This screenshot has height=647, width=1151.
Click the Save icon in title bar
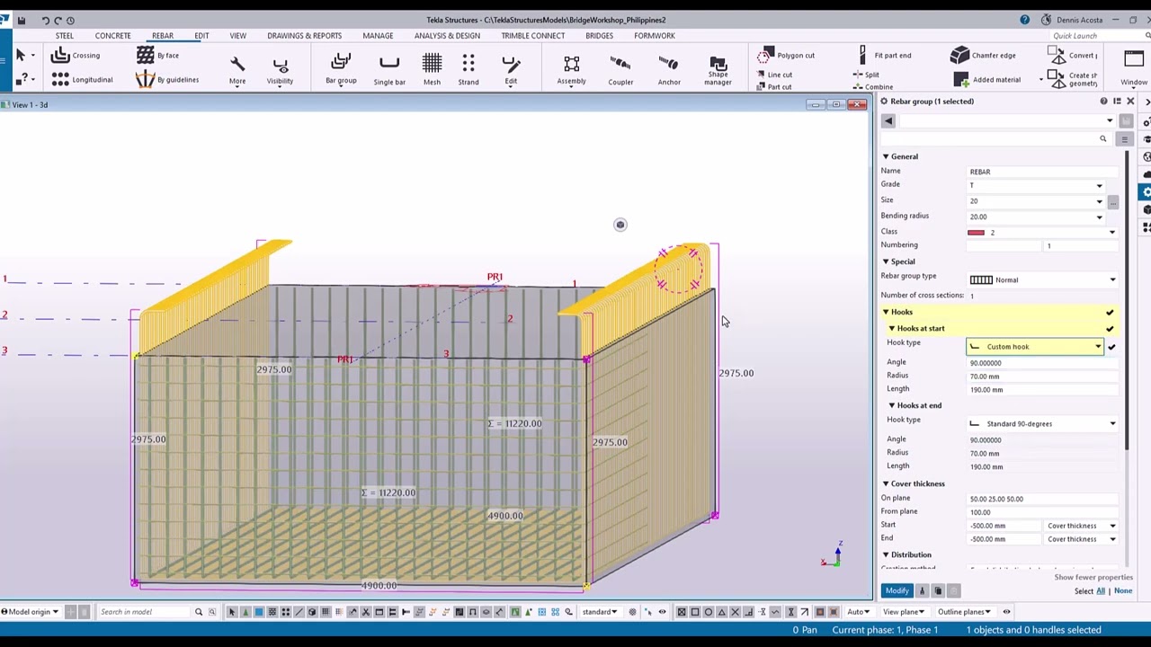pos(22,20)
